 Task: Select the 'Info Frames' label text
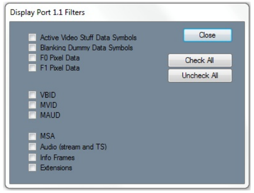pos(57,158)
